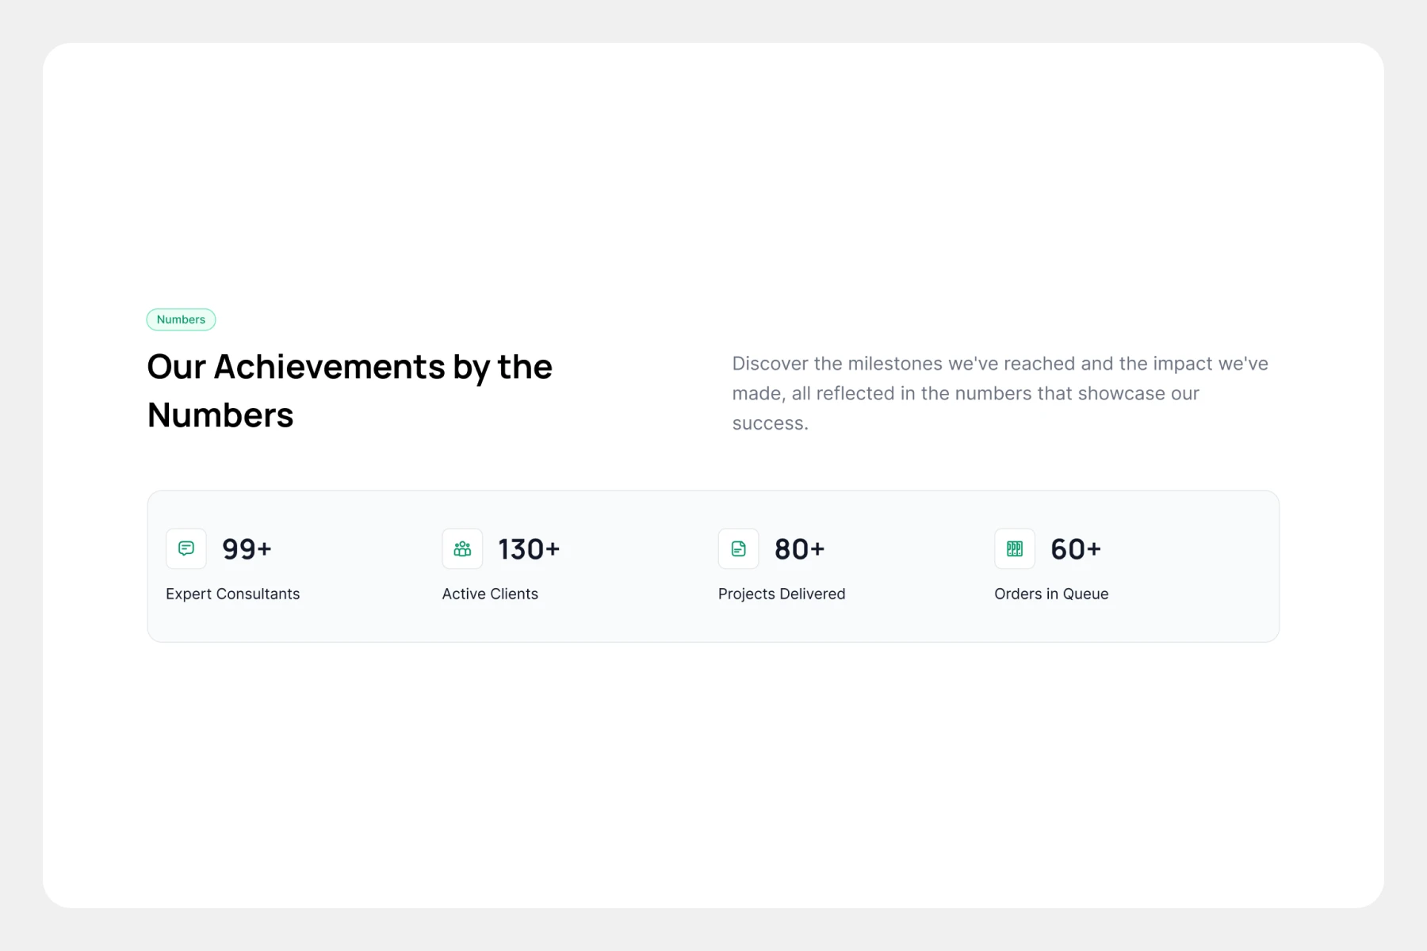1427x951 pixels.
Task: Select the green Numbers badge
Action: click(x=181, y=319)
